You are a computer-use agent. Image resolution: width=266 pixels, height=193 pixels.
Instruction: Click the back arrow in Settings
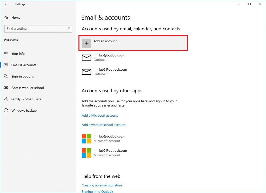pos(6,4)
